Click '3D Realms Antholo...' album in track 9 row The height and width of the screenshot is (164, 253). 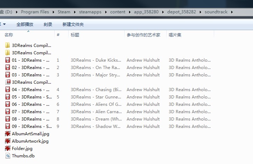(190, 126)
